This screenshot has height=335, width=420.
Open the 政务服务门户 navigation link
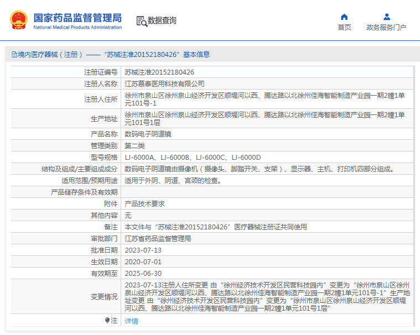(386, 28)
